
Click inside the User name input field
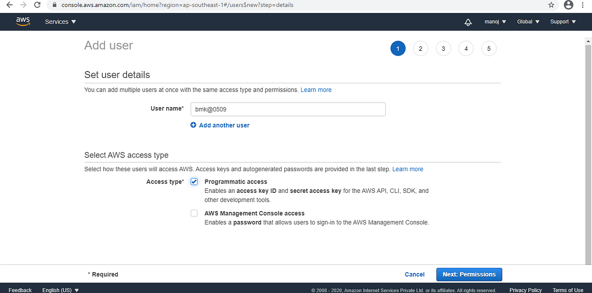coord(288,109)
